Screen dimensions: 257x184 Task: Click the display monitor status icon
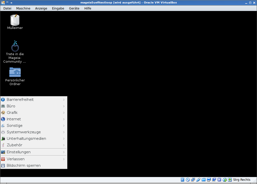coord(209,180)
